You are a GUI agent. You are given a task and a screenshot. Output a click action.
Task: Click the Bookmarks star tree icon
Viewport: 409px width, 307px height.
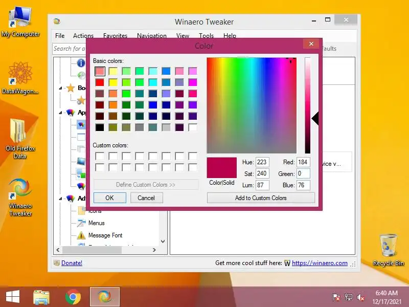(x=71, y=88)
